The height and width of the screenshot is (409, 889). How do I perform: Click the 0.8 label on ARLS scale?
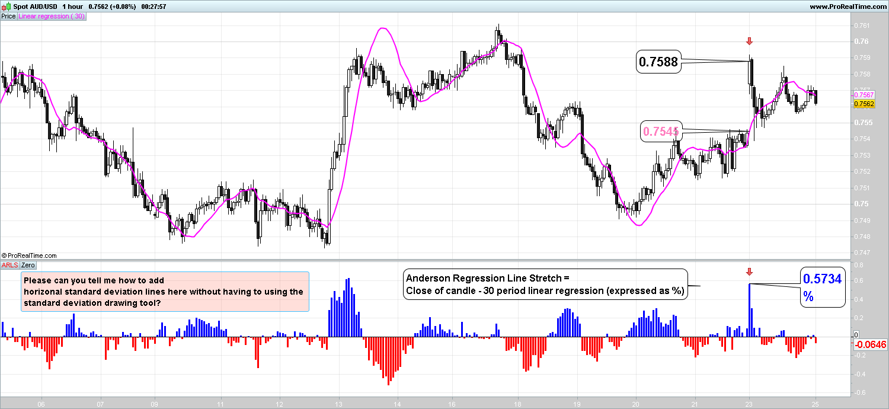click(858, 264)
